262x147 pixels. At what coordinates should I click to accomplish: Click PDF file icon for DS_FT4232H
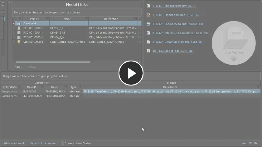pyautogui.click(x=148, y=51)
